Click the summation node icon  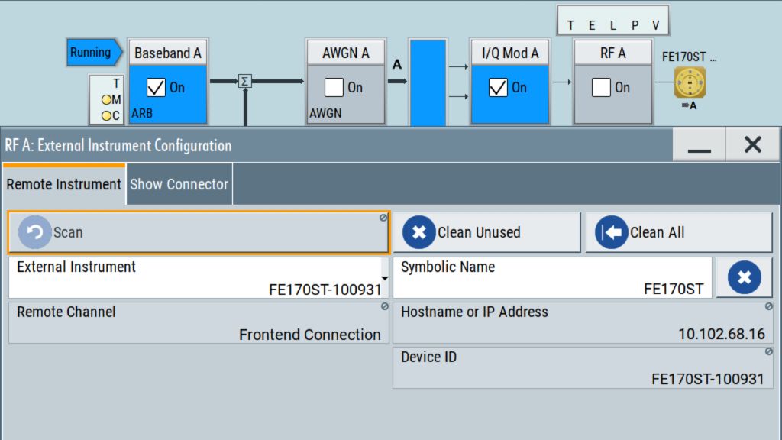point(244,81)
